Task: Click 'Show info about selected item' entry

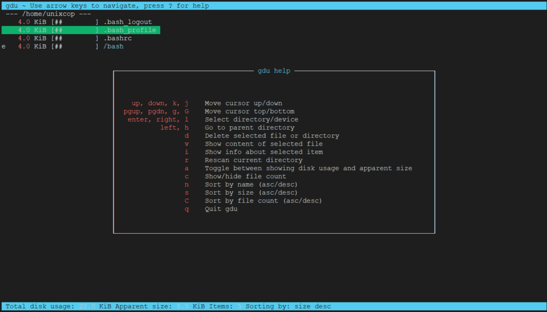Action: pos(264,152)
